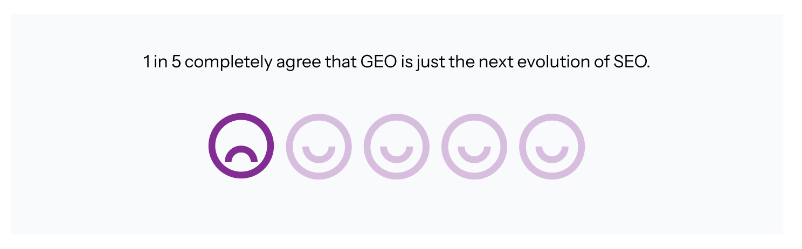The image size is (802, 249).
Task: Click the arched mouth inside the dark purple face
Action: (241, 155)
